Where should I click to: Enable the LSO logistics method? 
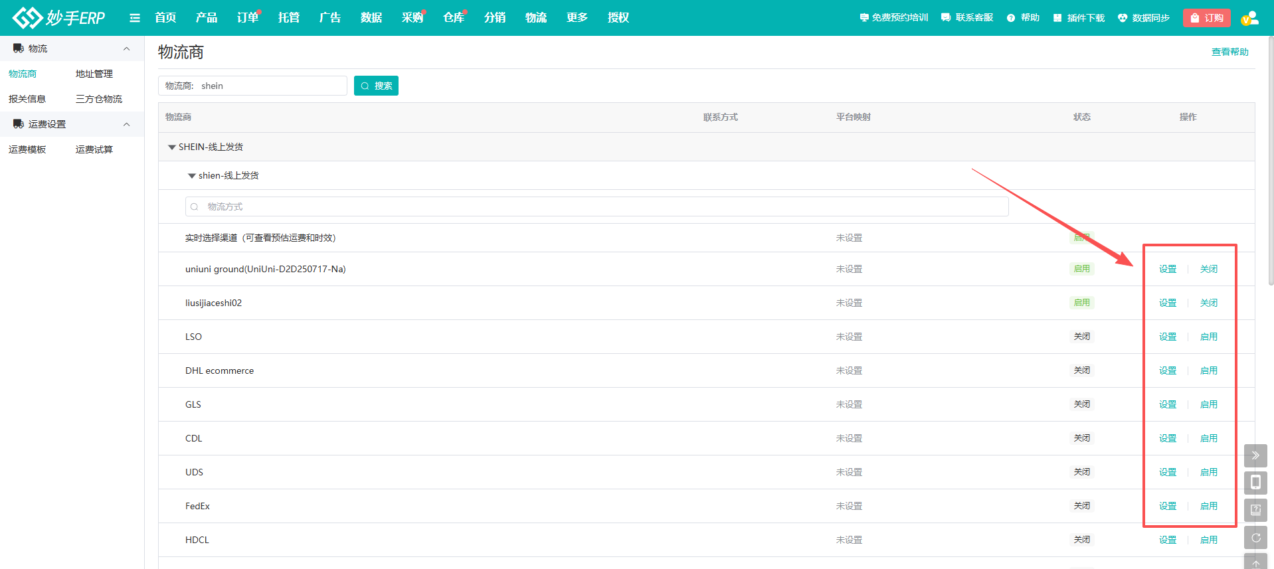(1208, 337)
